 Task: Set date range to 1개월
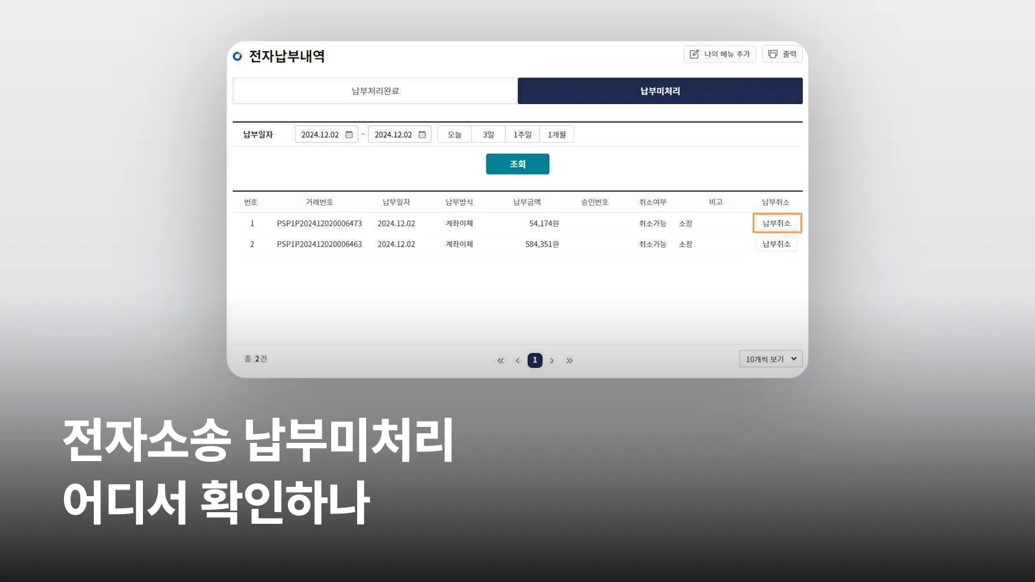pyautogui.click(x=557, y=135)
